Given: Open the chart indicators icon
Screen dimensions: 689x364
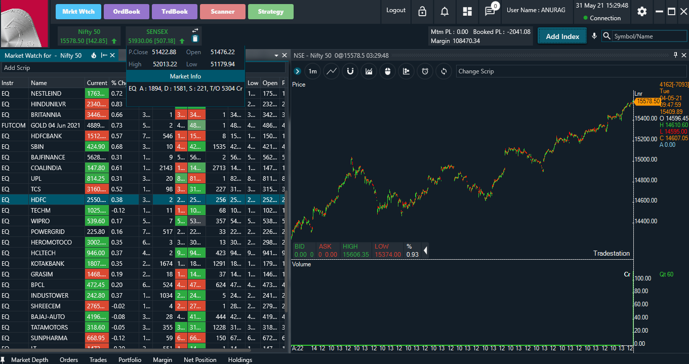Looking at the screenshot, I should pyautogui.click(x=369, y=71).
